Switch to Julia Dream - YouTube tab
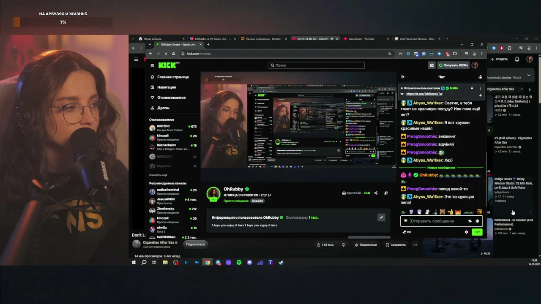 coord(366,39)
